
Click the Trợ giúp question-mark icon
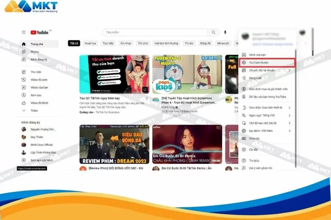click(244, 161)
